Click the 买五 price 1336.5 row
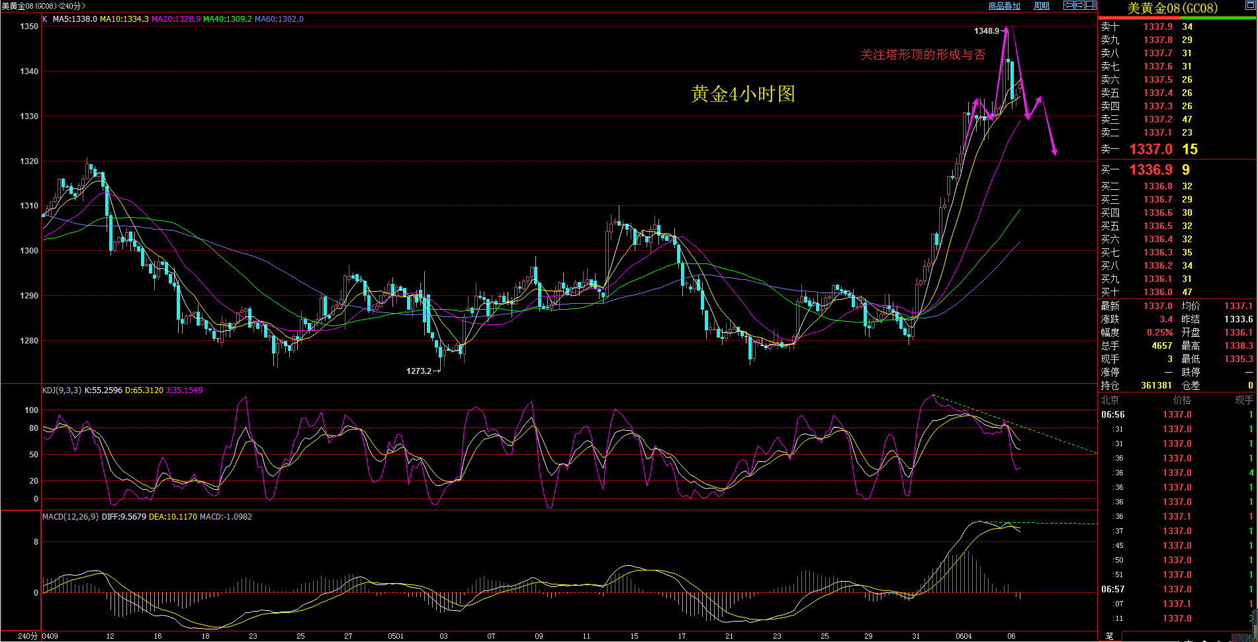 click(1177, 226)
